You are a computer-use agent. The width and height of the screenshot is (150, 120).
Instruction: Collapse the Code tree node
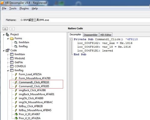click(4, 51)
